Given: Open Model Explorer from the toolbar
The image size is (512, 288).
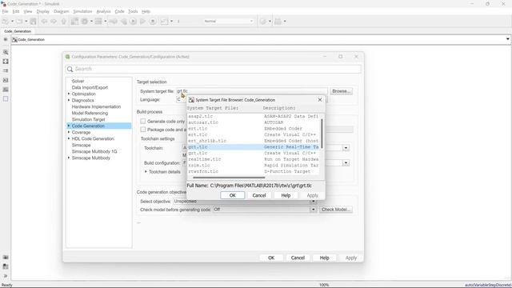Looking at the screenshot, I should tap(98, 22).
